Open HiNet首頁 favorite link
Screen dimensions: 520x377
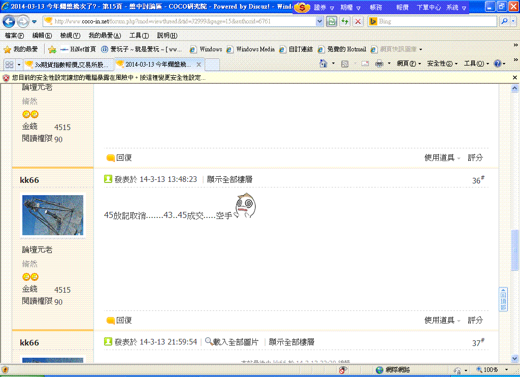(x=78, y=49)
